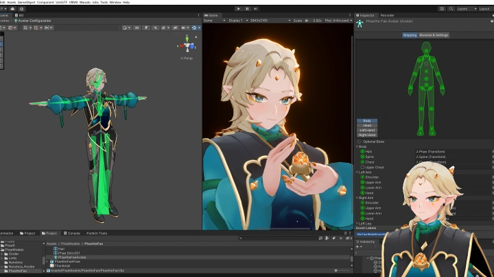Click the Avatar humanoid icon in Inspector
494x277 pixels.
[x=360, y=23]
